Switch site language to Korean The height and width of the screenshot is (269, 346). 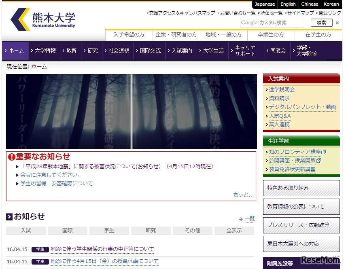coord(331,4)
